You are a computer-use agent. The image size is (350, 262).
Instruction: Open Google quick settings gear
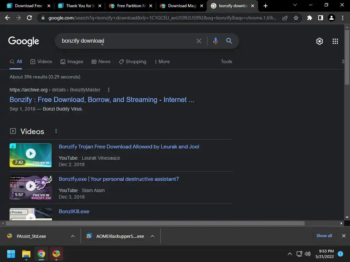click(x=320, y=41)
